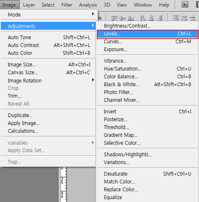Open the 3D menu
Viewport: 199px width, 202px height.
[107, 5]
